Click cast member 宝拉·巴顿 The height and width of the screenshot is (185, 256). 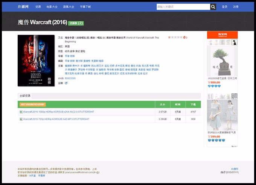110,66
